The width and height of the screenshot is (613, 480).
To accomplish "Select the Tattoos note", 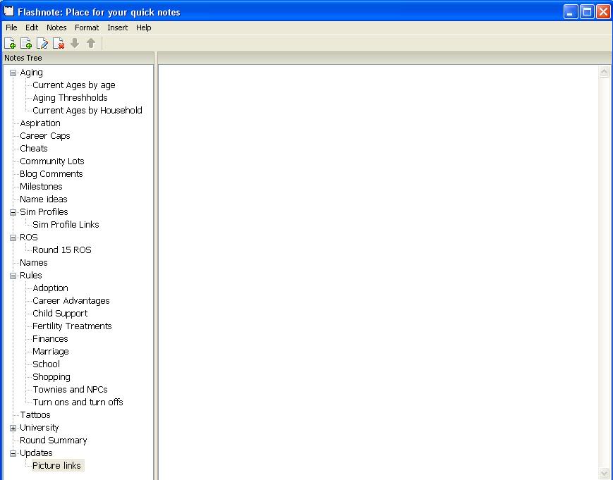I will point(35,415).
